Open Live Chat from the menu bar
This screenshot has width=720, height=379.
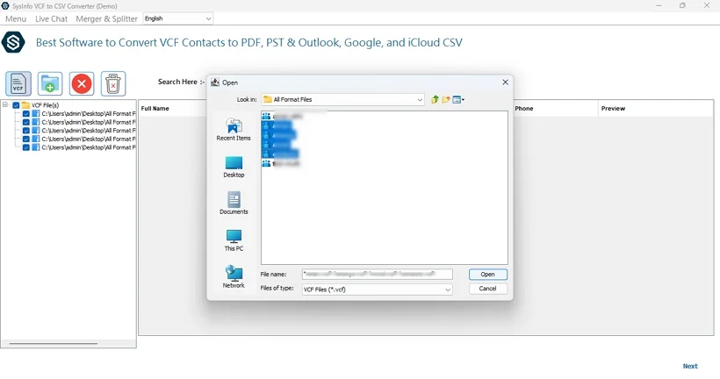[52, 18]
